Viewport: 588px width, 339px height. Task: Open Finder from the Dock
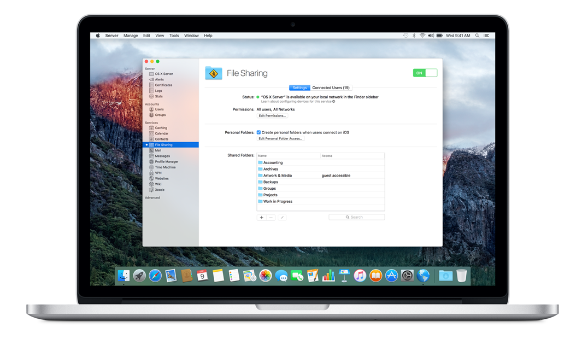click(x=124, y=276)
